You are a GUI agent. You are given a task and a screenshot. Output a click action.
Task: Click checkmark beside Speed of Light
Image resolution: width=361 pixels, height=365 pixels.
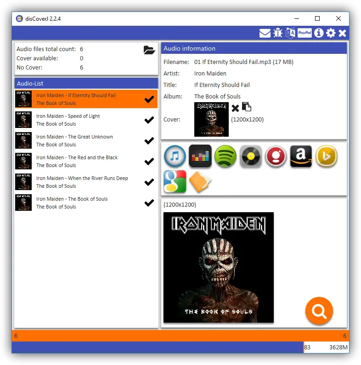tap(149, 120)
